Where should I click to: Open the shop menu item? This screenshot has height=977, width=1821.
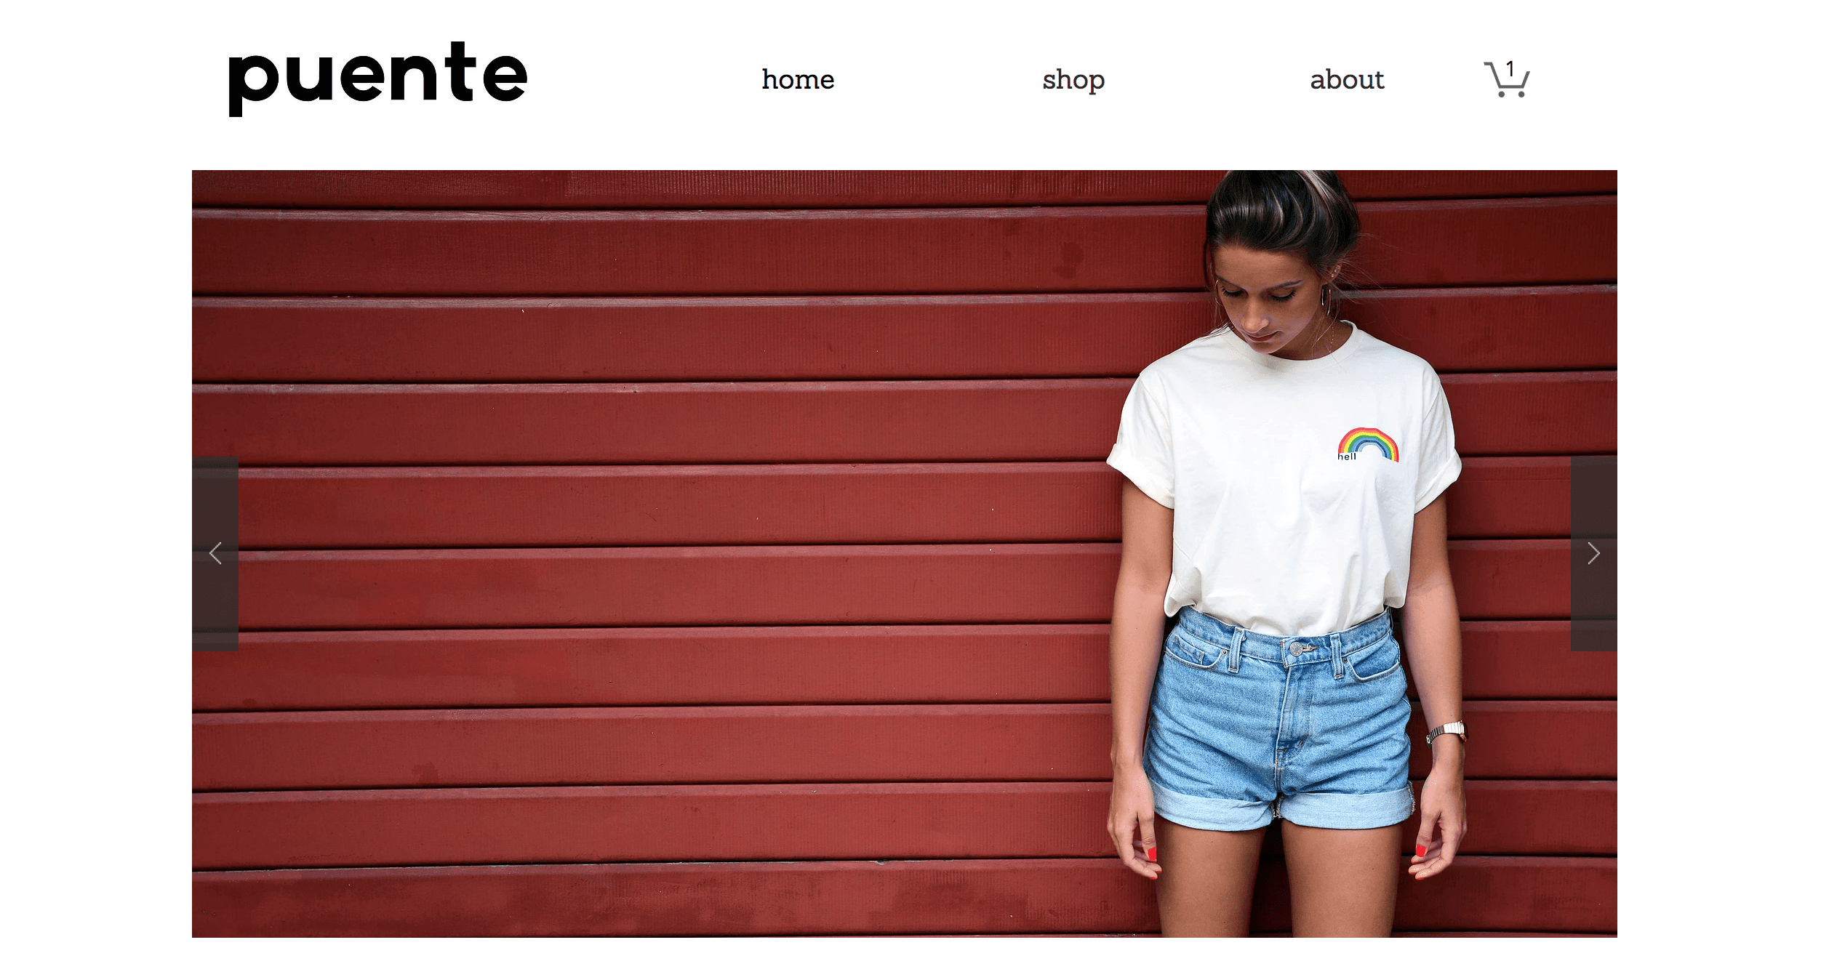(x=1073, y=80)
